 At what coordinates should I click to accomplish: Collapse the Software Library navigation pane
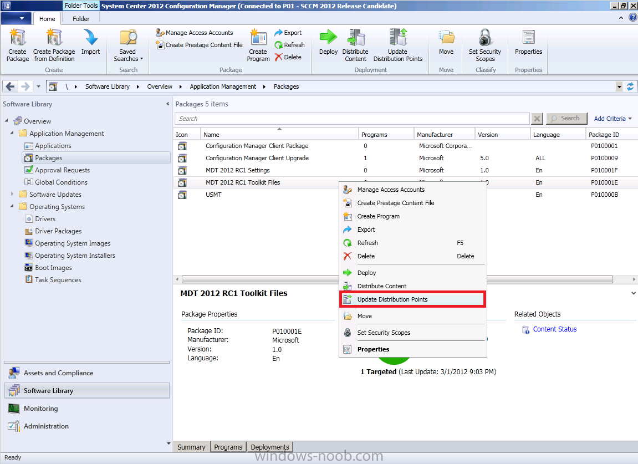point(167,104)
